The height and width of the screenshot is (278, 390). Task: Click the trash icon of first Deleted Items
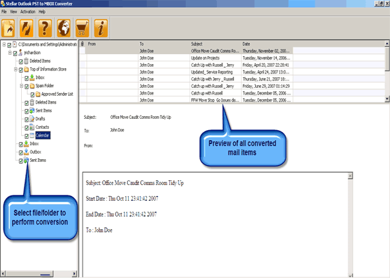(x=26, y=61)
